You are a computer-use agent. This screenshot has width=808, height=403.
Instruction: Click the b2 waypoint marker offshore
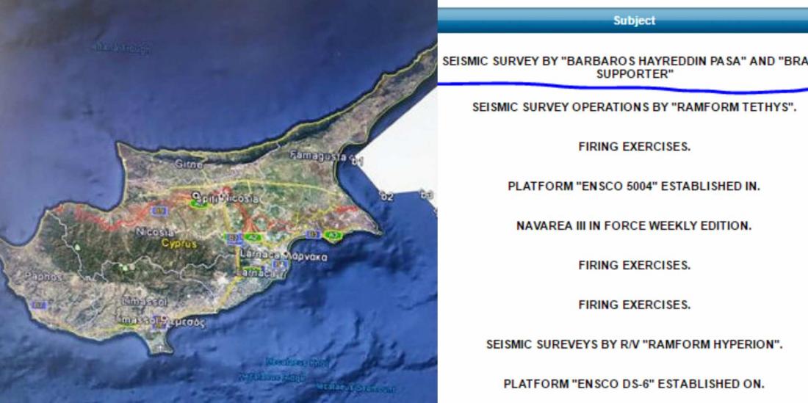point(386,196)
